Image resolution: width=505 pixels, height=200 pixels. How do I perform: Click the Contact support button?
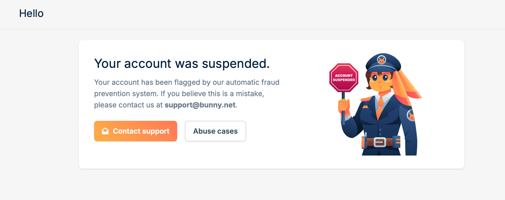coord(136,131)
